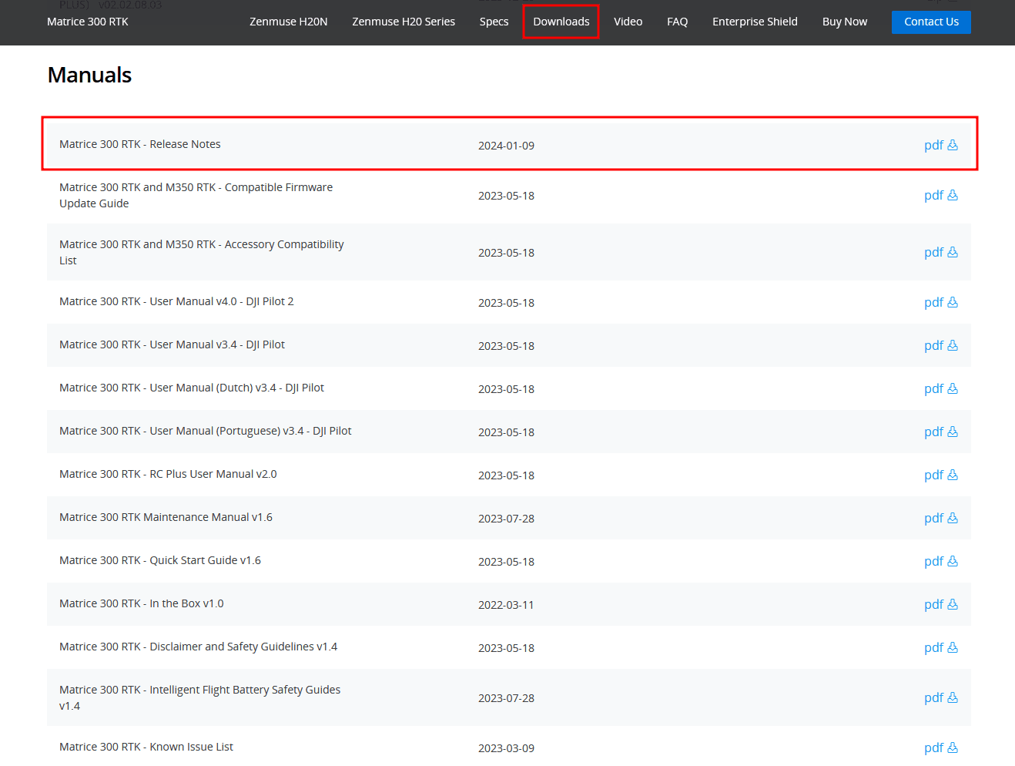Open the Zenmuse H20 Series page
The width and height of the screenshot is (1015, 766).
click(404, 22)
